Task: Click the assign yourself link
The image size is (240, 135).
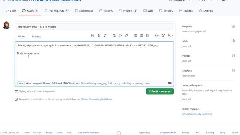Action: [199, 31]
